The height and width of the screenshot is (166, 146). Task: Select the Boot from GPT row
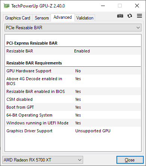[73, 107]
